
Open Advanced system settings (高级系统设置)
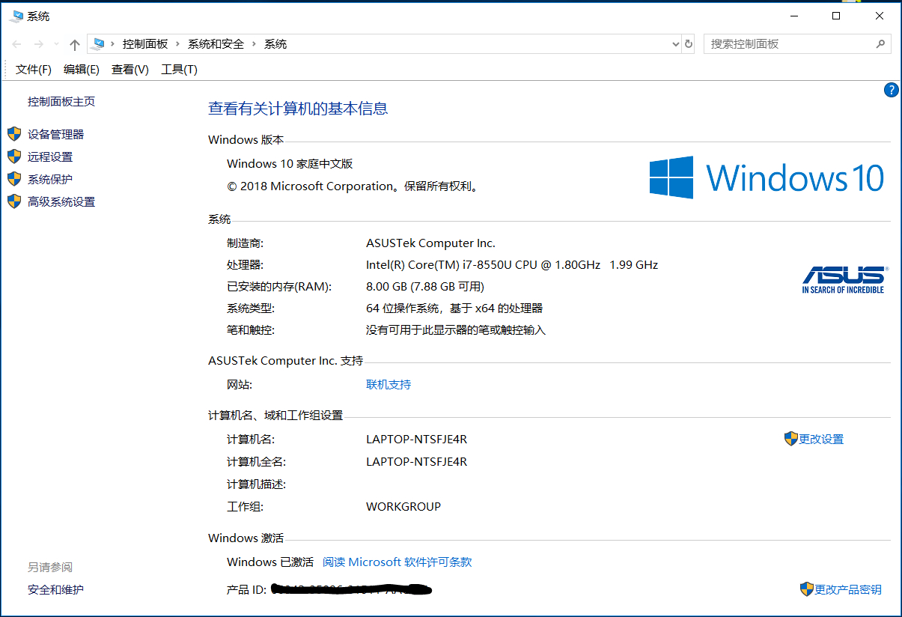point(61,202)
